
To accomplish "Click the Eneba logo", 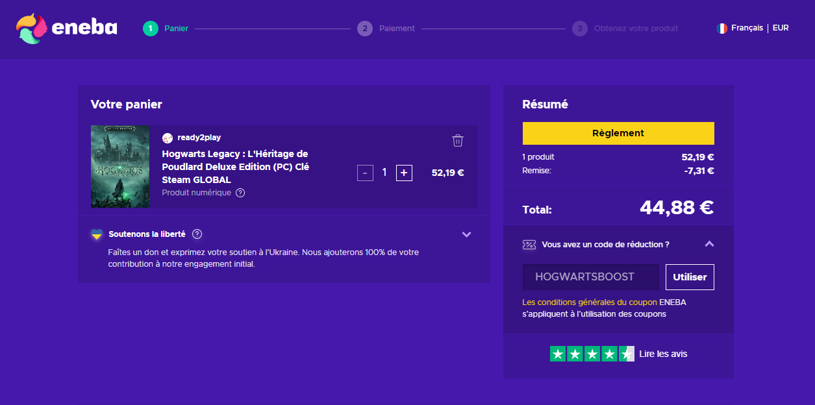I will (67, 29).
